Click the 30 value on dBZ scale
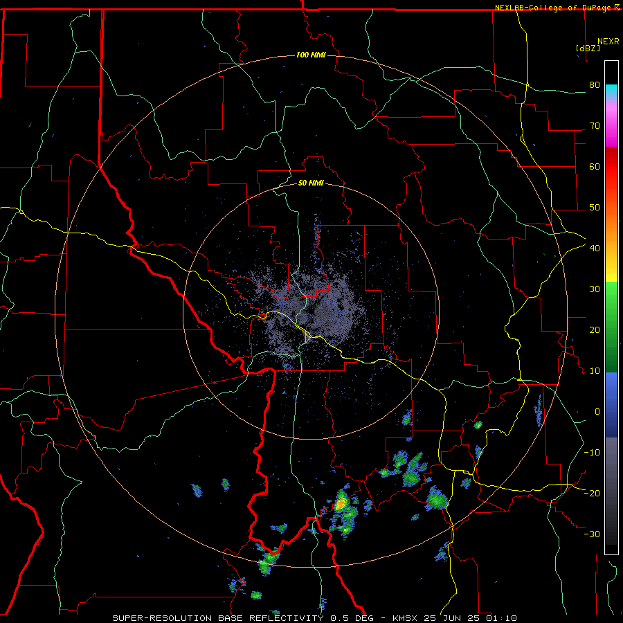The image size is (623, 623). (595, 289)
